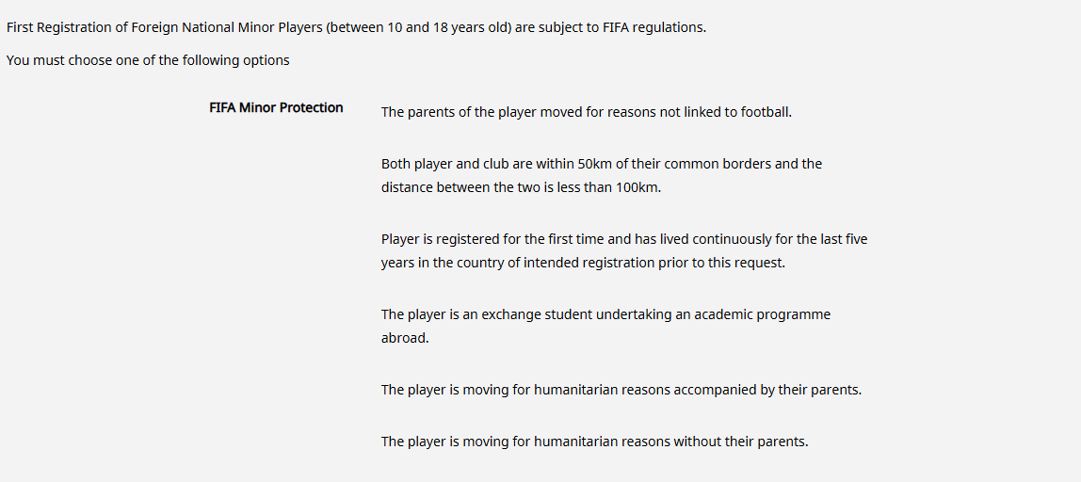The height and width of the screenshot is (482, 1081).
Task: Pick the exchange student academic programme option
Action: (606, 326)
